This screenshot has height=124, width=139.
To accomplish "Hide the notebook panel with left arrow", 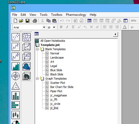I will [x=115, y=34].
